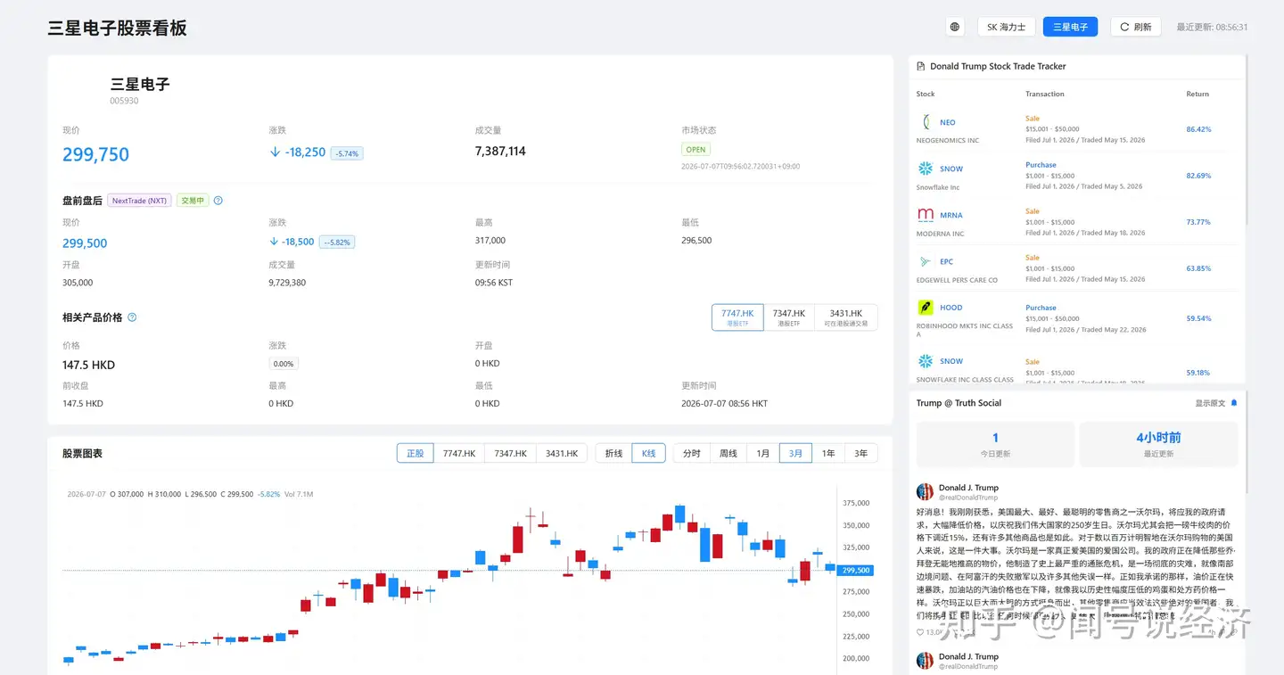Open the globe language switcher
Screen dimensions: 1284x675
pyautogui.click(x=955, y=27)
